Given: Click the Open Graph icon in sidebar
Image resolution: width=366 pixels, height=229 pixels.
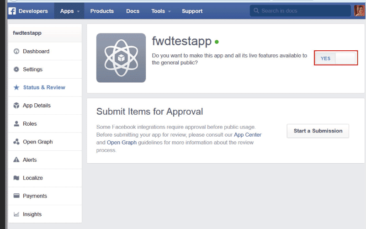Looking at the screenshot, I should (x=16, y=142).
